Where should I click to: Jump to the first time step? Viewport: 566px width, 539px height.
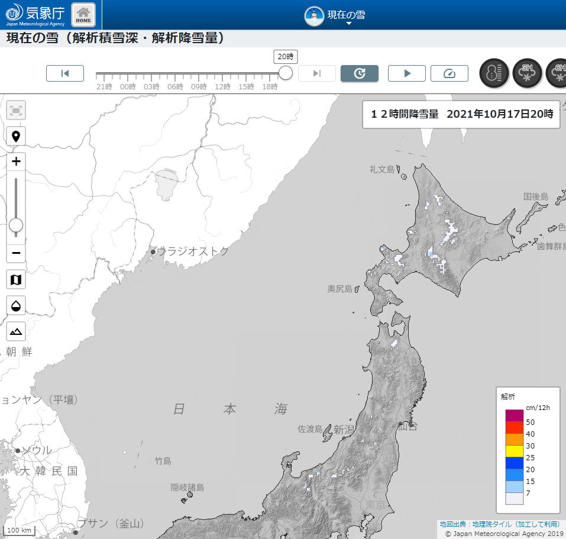pos(65,73)
